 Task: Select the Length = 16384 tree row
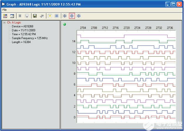click(x=21, y=42)
